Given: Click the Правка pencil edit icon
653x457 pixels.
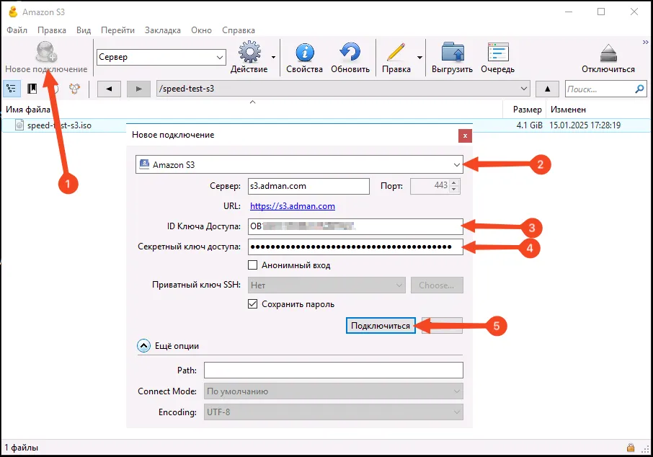Looking at the screenshot, I should (396, 53).
